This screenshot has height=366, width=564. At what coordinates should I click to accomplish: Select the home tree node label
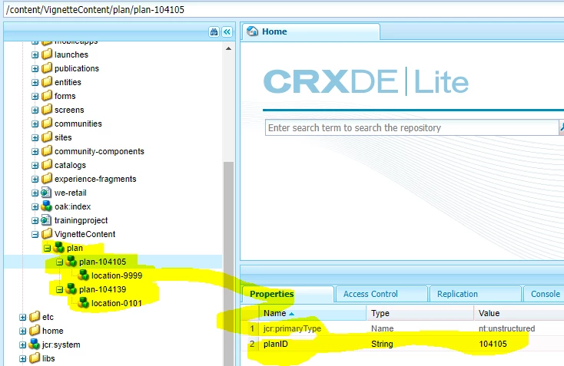tap(52, 331)
